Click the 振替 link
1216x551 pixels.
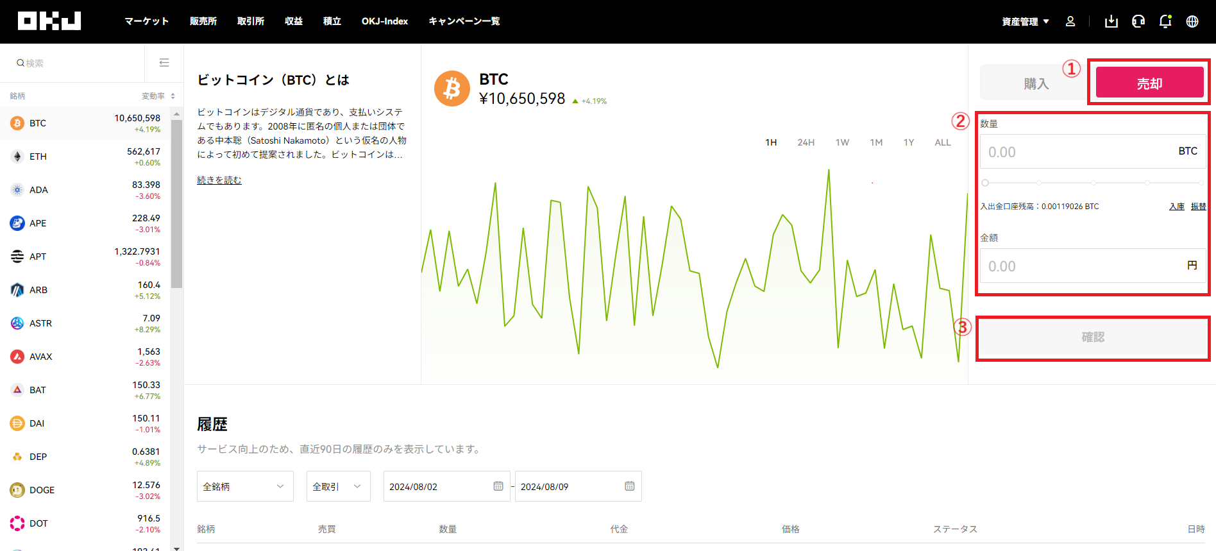coord(1199,207)
